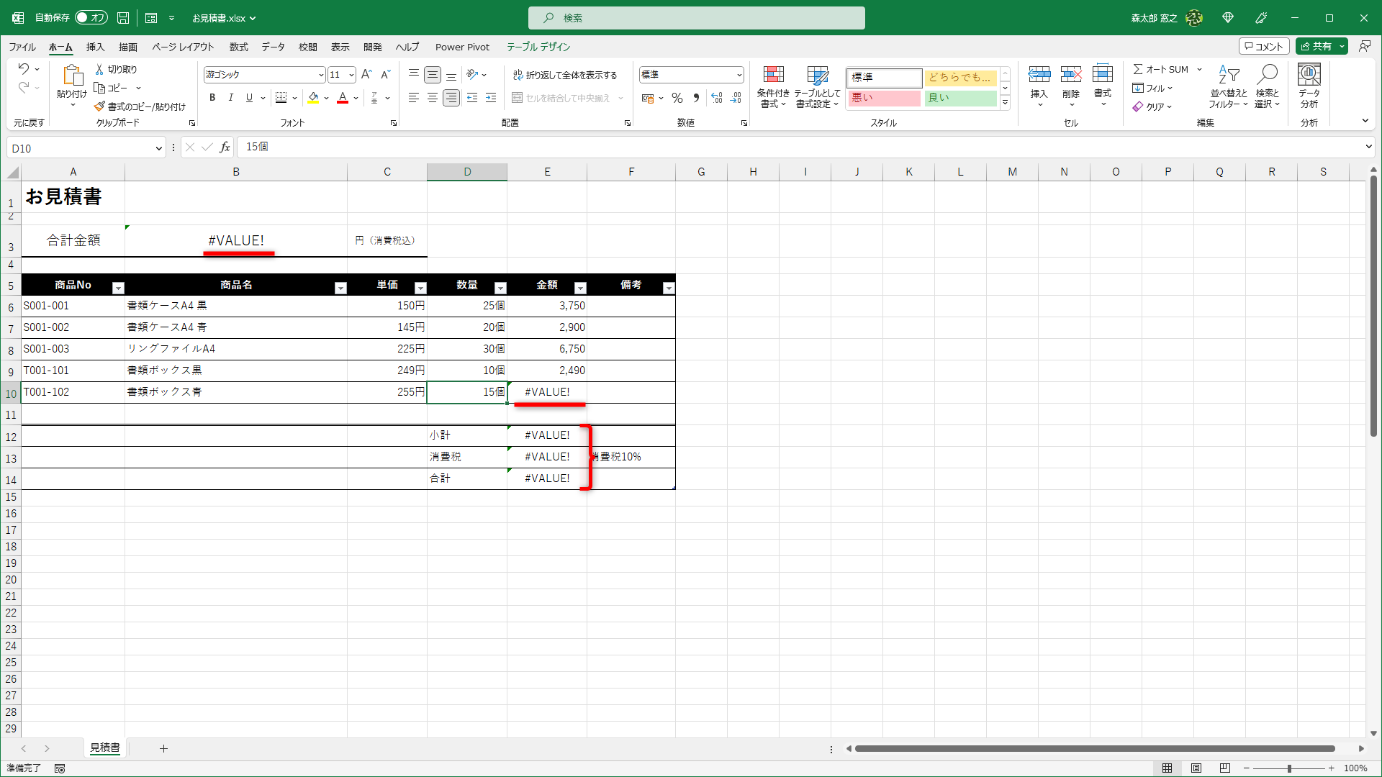Open the font name dropdown
The height and width of the screenshot is (777, 1382).
tap(321, 74)
